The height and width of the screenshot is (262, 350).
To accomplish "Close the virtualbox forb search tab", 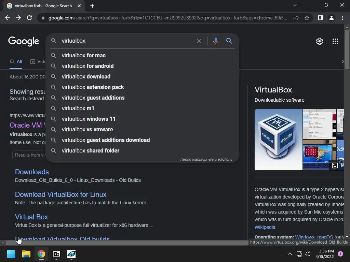I will 79,6.
